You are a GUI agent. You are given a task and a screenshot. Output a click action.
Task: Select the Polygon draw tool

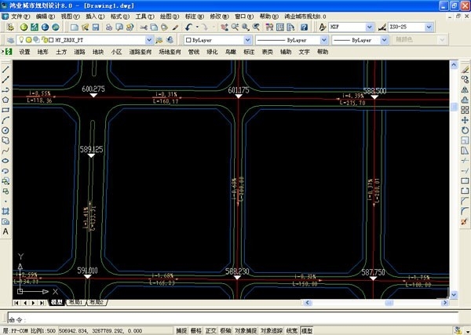click(5, 100)
